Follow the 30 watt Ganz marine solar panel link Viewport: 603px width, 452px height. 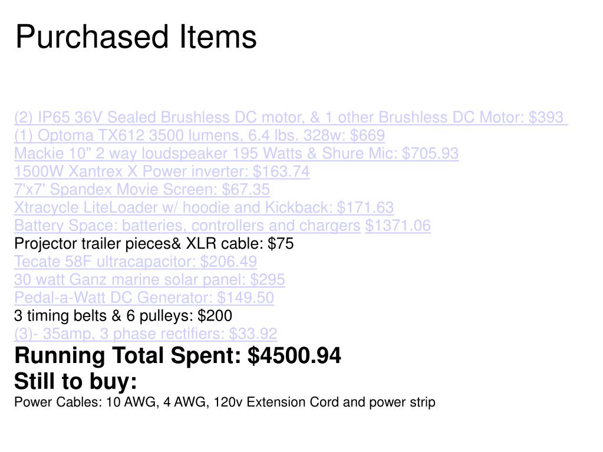pos(150,280)
